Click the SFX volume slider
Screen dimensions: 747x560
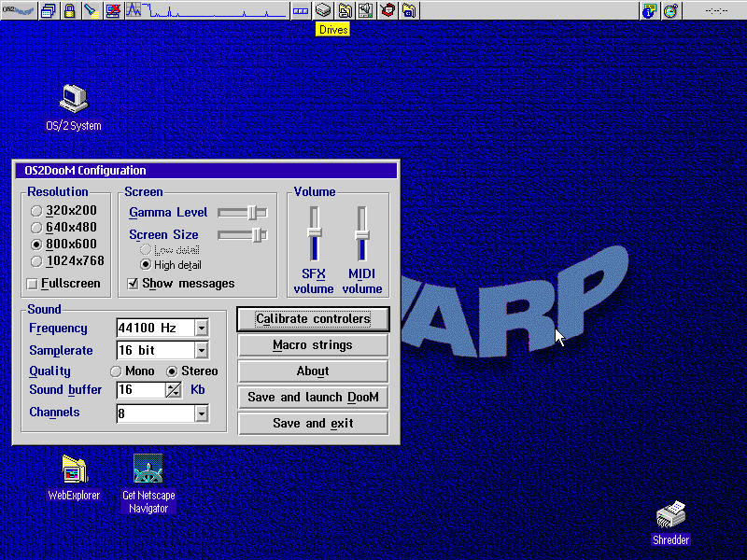click(x=315, y=231)
